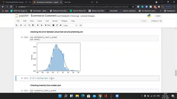Open the Insert menu

click(x=40, y=21)
